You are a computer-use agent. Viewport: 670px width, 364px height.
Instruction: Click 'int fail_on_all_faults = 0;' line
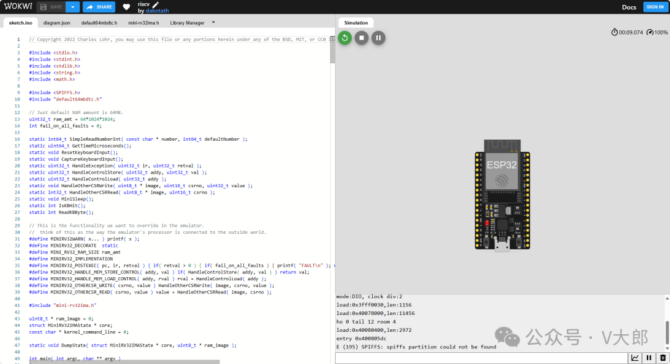[65, 126]
